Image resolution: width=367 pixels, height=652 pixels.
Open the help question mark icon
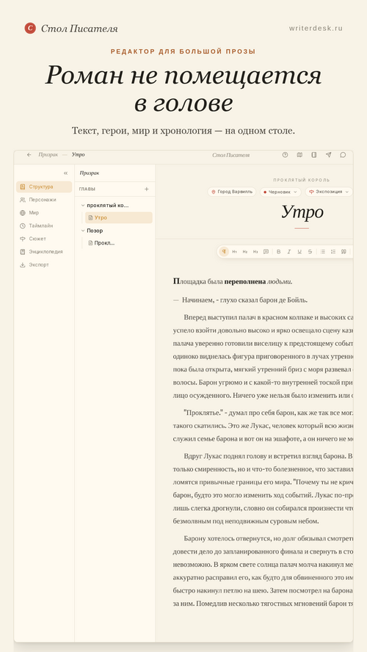tap(285, 155)
